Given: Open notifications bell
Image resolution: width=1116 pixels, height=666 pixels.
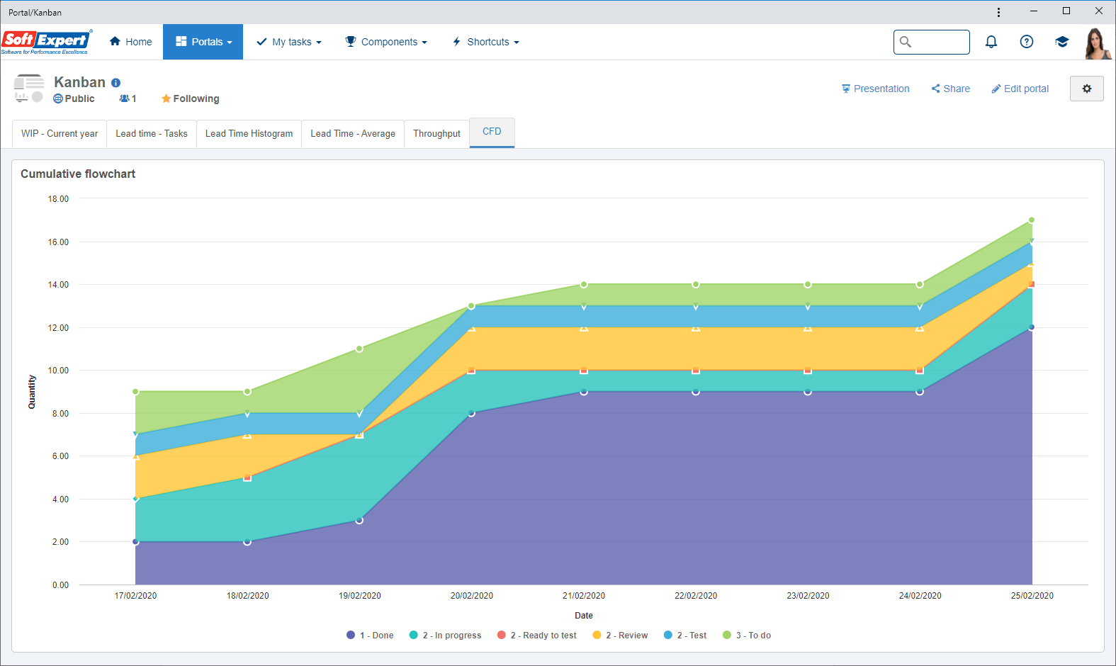Looking at the screenshot, I should (991, 42).
